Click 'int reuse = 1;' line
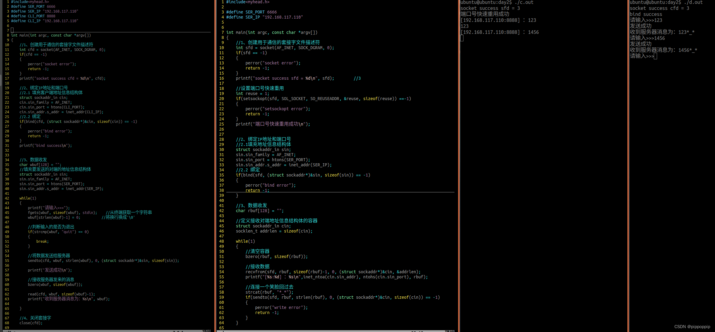The image size is (715, 332). click(253, 94)
